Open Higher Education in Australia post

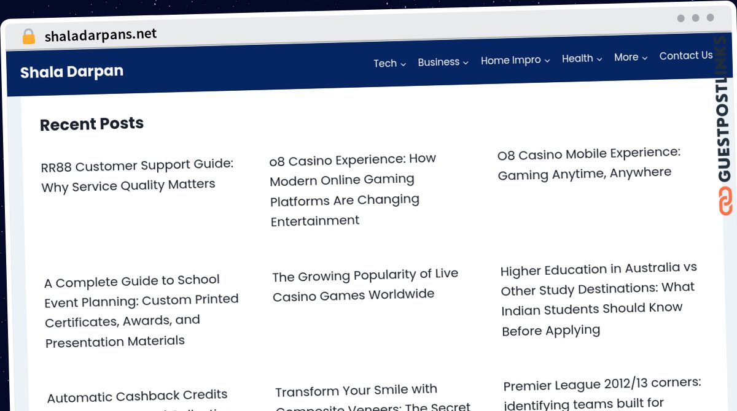pos(599,299)
